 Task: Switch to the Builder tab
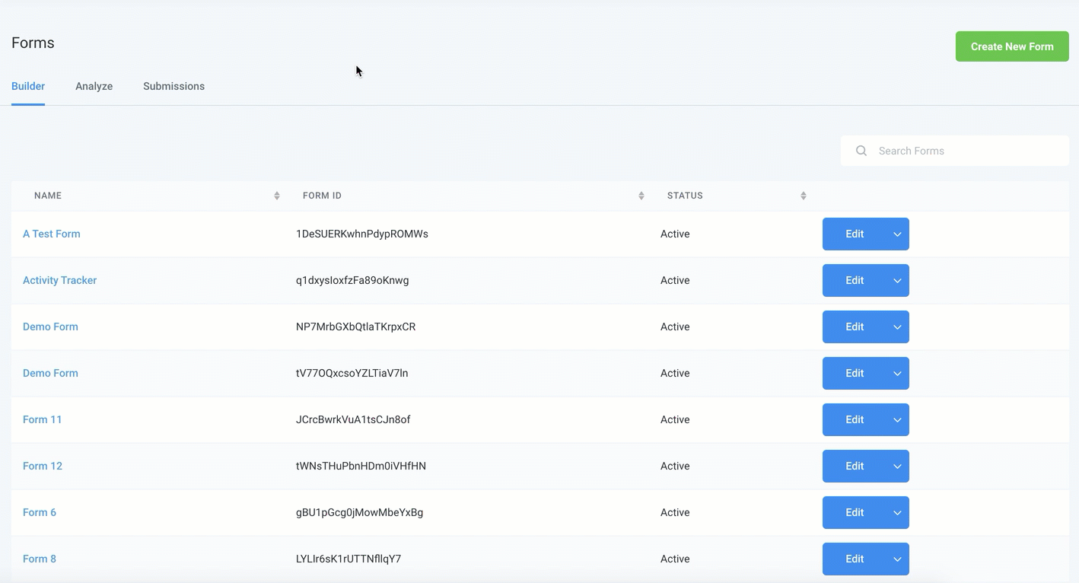point(28,86)
